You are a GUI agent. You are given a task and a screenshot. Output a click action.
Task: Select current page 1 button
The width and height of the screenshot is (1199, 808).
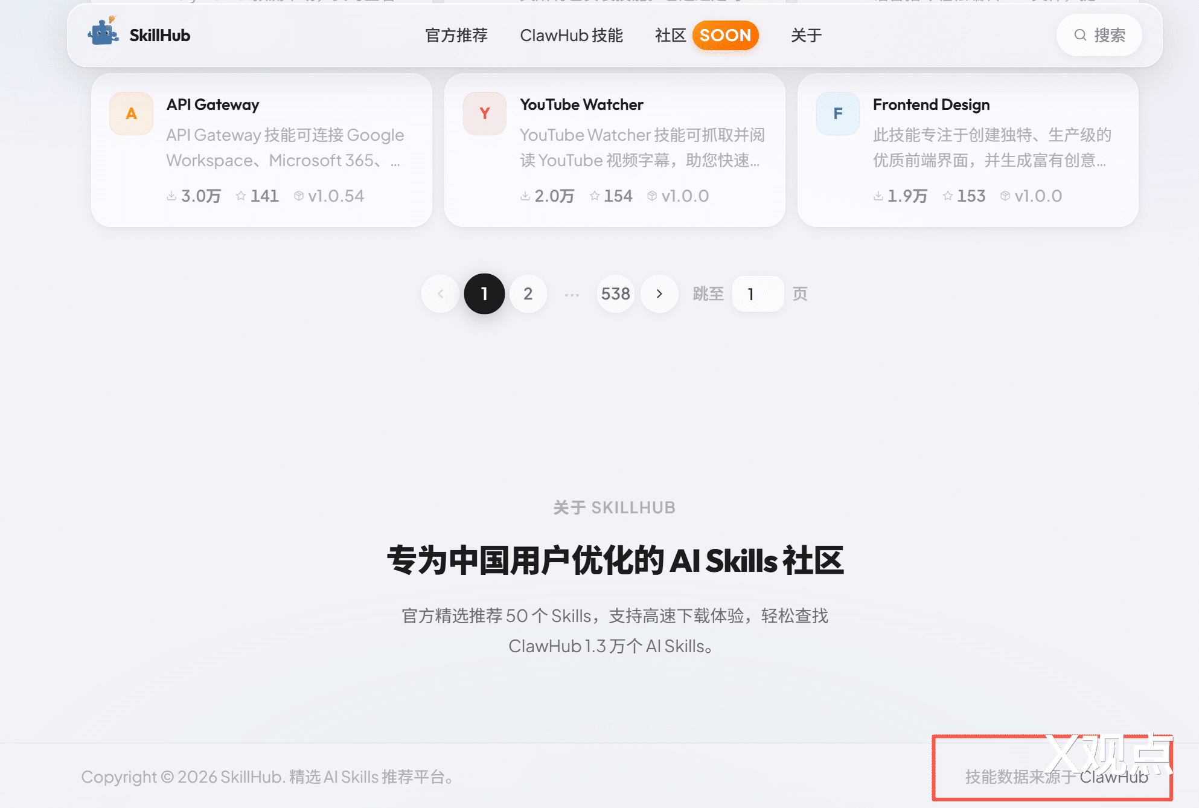click(484, 294)
